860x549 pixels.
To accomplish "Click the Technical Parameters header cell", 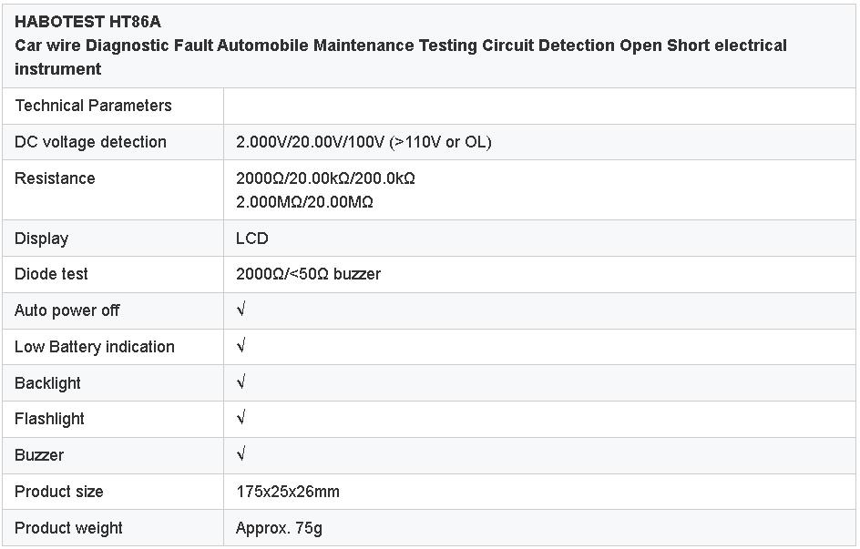I will pos(93,106).
